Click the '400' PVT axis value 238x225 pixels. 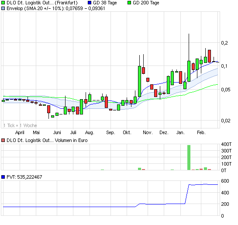(225, 193)
